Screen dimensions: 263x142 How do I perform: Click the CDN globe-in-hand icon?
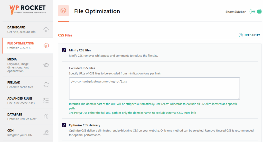coord(46,133)
